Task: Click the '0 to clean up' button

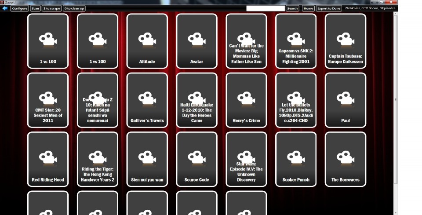Action: 74,8
